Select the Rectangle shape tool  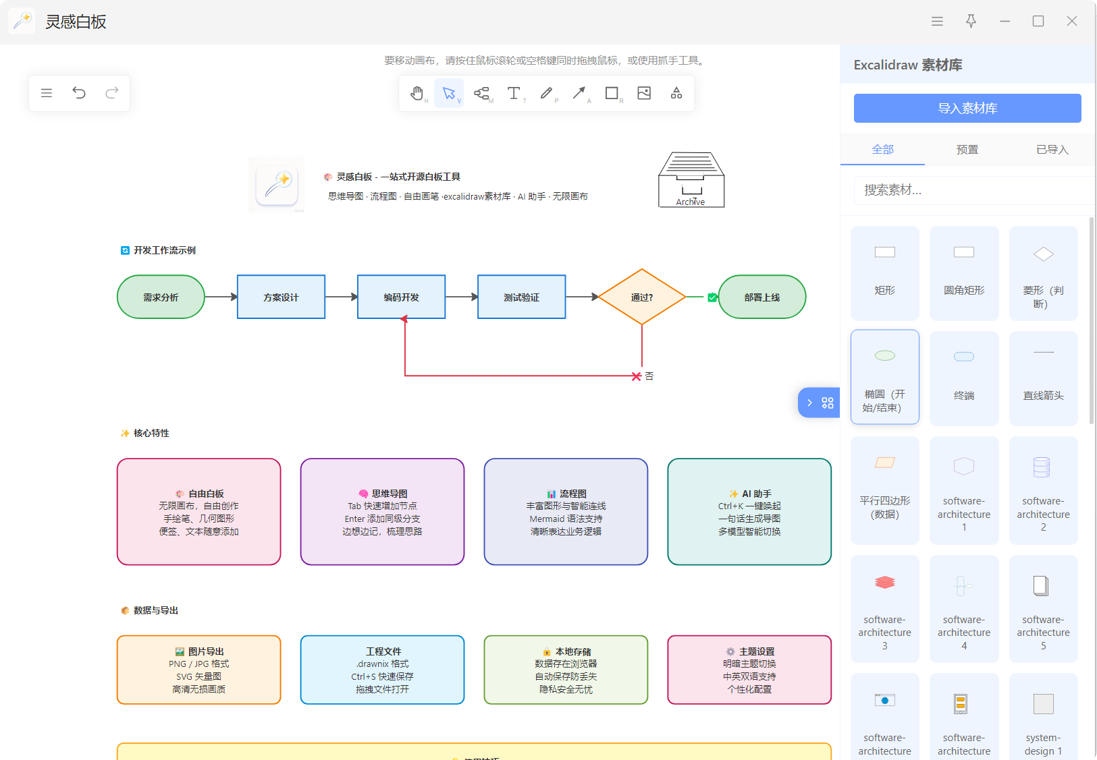tap(612, 93)
